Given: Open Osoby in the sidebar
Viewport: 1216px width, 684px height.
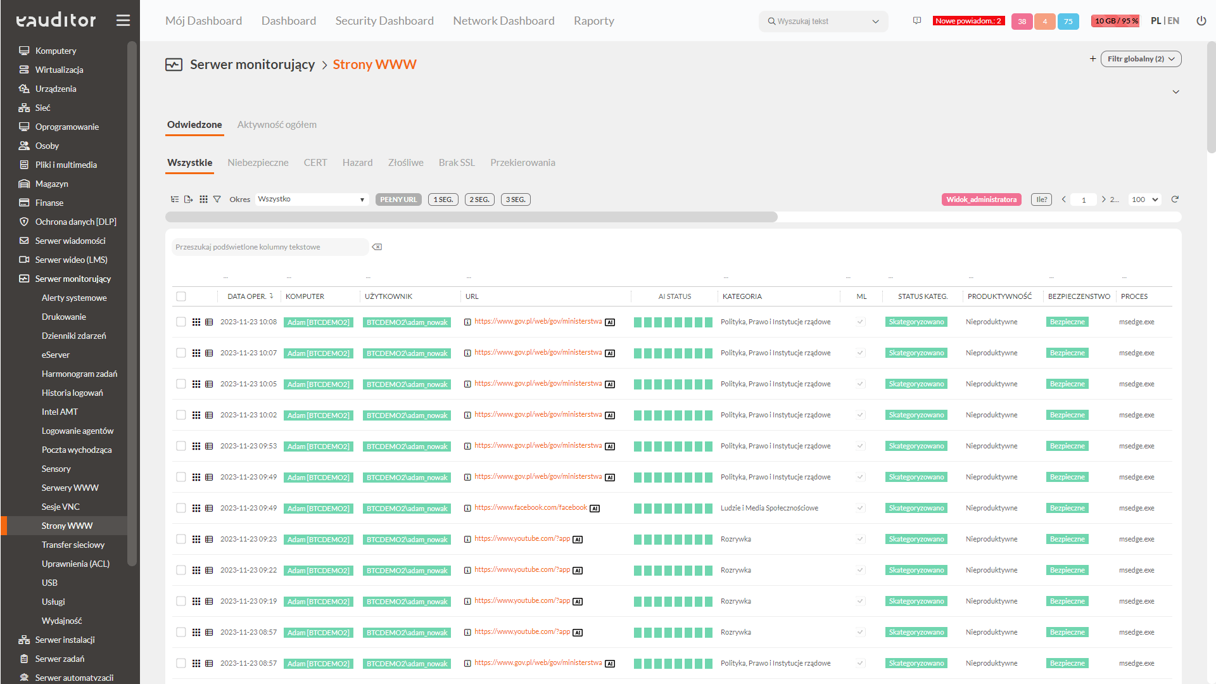Looking at the screenshot, I should coord(47,146).
